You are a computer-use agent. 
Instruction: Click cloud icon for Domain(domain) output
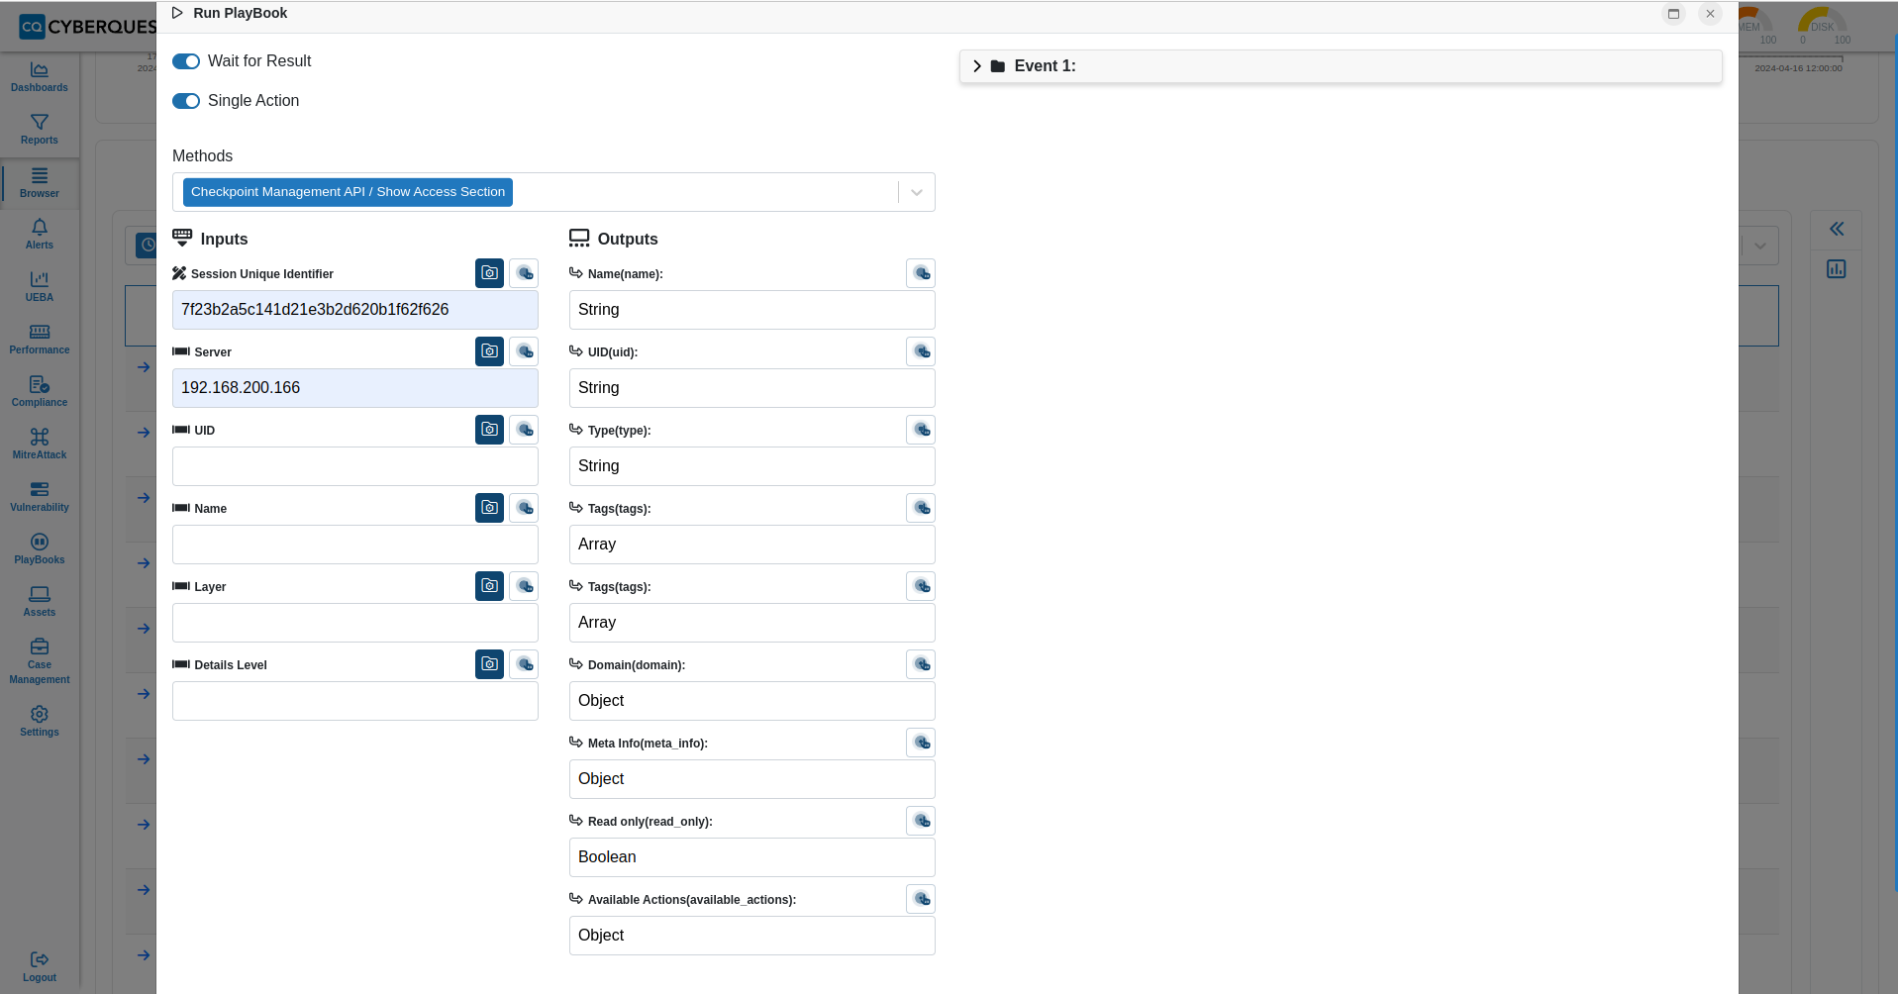click(x=921, y=664)
